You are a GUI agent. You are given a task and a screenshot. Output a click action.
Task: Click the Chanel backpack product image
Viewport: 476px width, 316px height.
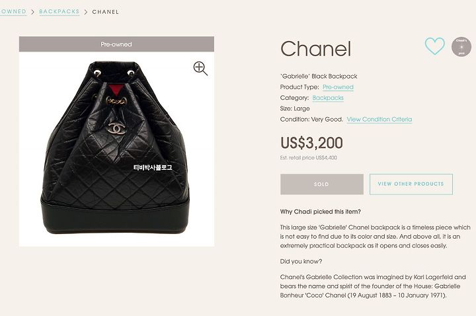(x=116, y=149)
